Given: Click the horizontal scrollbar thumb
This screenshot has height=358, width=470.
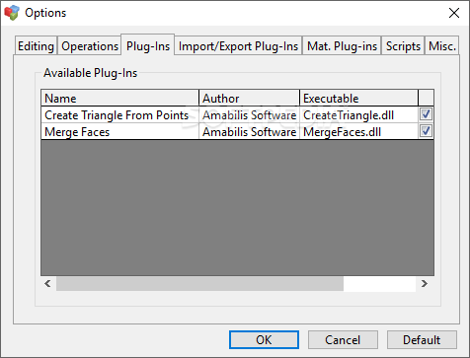Looking at the screenshot, I should [x=199, y=283].
